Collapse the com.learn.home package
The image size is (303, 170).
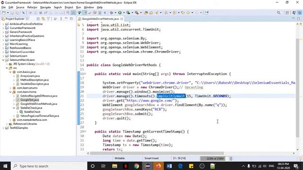click(10, 92)
